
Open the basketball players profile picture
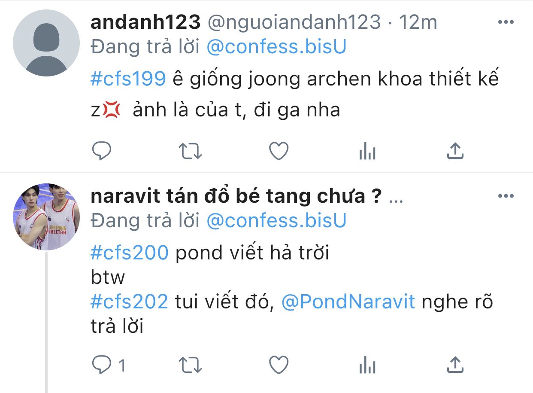pos(46,217)
